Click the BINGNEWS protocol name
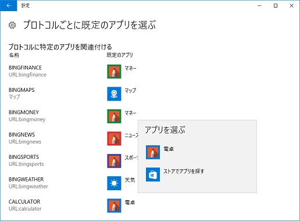Viewport: 300px width, 221px height. 22,134
